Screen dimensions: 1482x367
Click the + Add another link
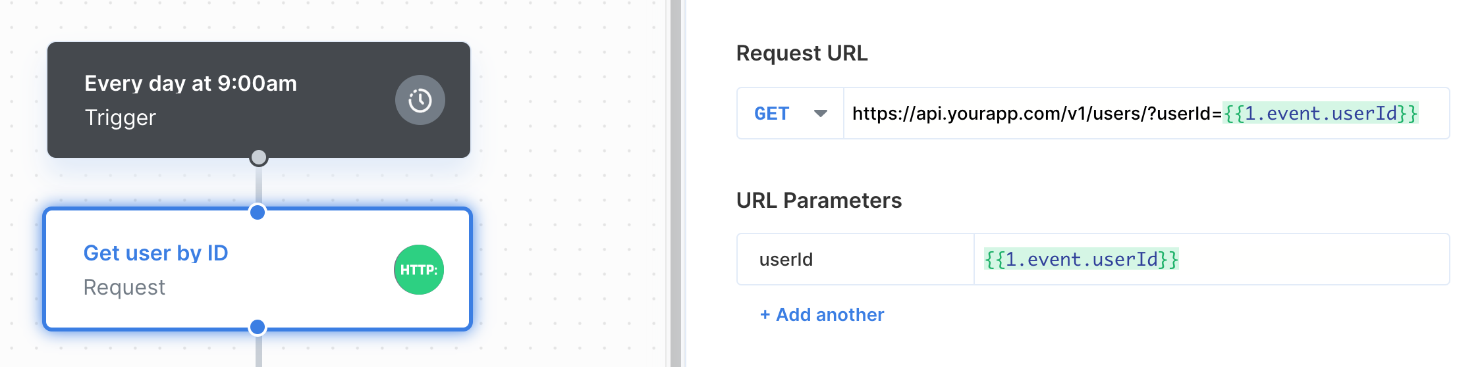[x=821, y=314]
